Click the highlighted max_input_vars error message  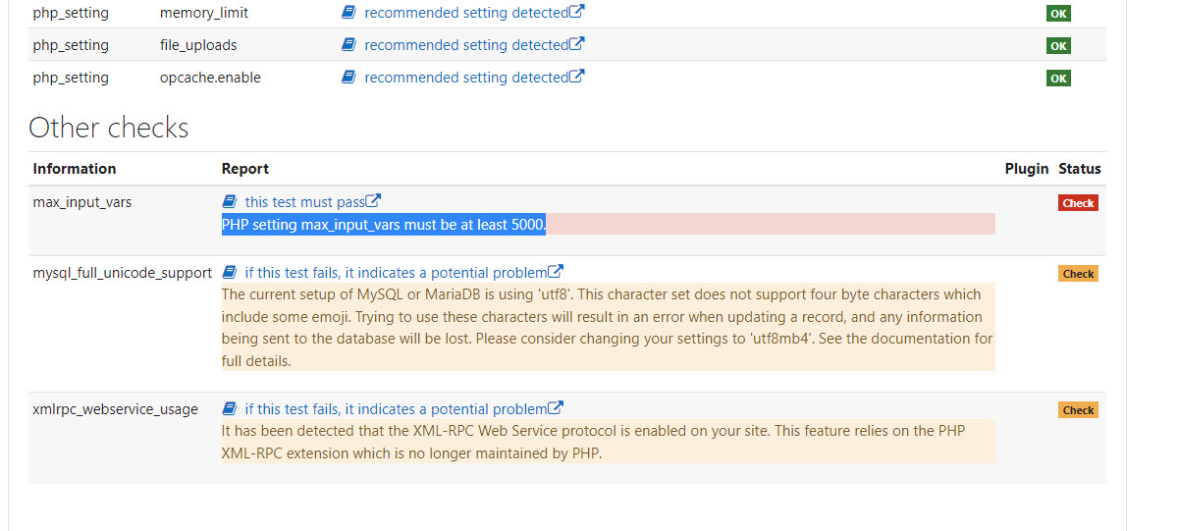click(383, 225)
